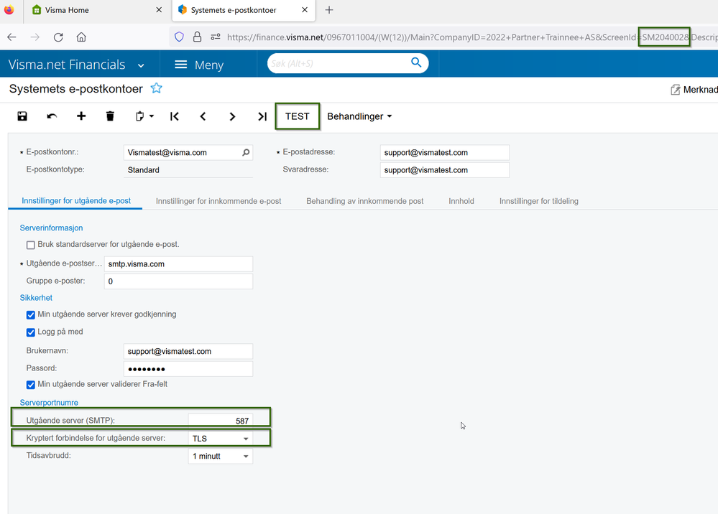Open Innstillinger for tildeling tab

pyautogui.click(x=538, y=201)
